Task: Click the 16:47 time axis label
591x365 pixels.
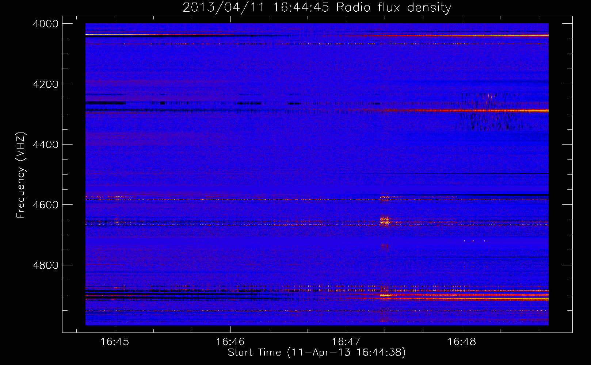Action: (x=346, y=342)
